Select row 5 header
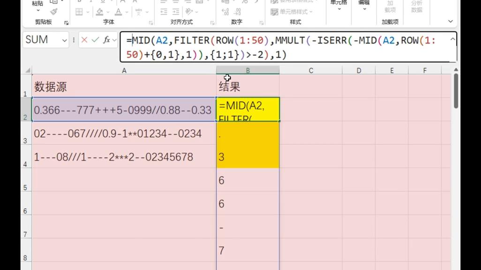481x270 pixels. [26, 180]
